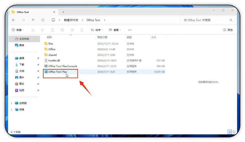Image resolution: width=245 pixels, height=142 pixels.
Task: Click date 2026/4/2 11:48
Action: 106,49
